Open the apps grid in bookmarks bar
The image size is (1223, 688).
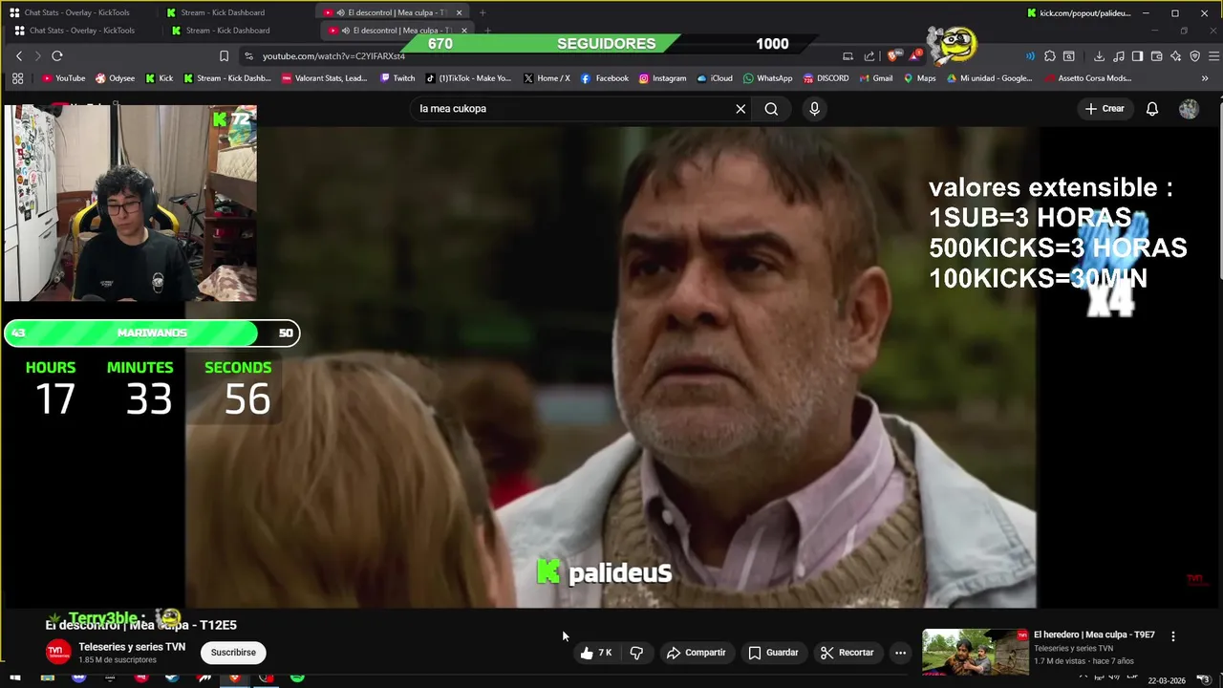click(17, 78)
